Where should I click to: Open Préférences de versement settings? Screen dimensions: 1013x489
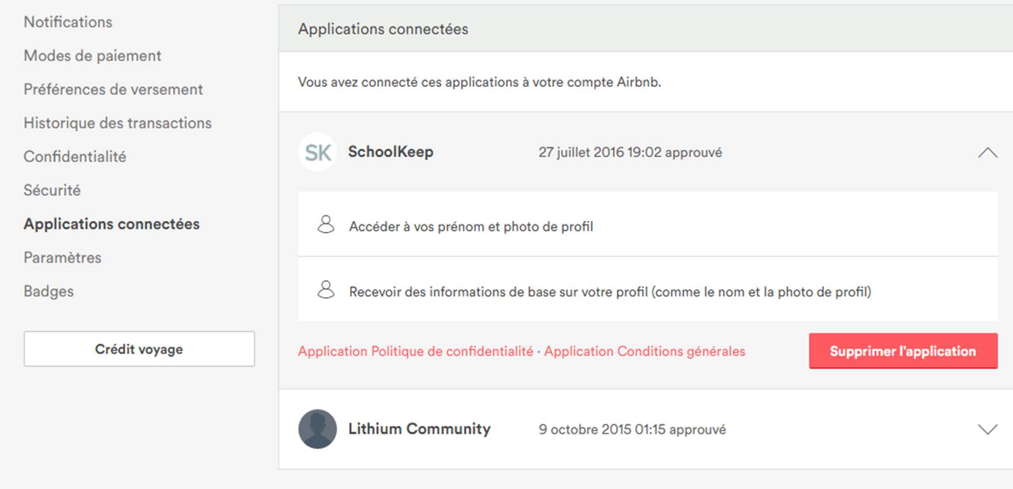coord(113,89)
